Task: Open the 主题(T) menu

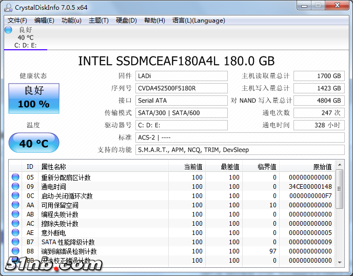Action: 99,21
